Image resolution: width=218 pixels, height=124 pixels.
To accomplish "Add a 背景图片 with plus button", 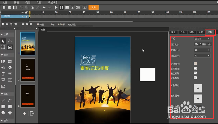I will [198, 88].
